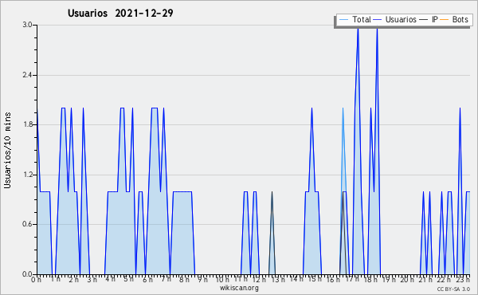Click the 'wikiscan.org' text below the chart
The image size is (478, 295).
[239, 288]
